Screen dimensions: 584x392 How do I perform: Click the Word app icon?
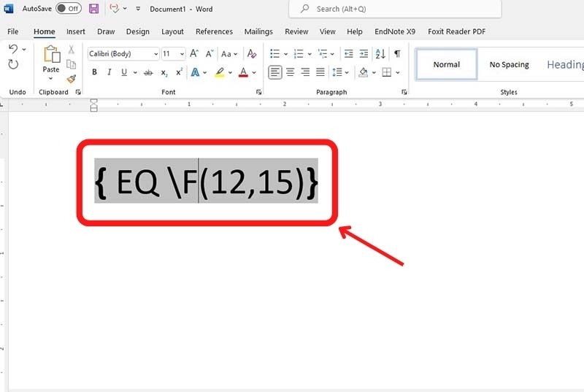click(x=8, y=9)
